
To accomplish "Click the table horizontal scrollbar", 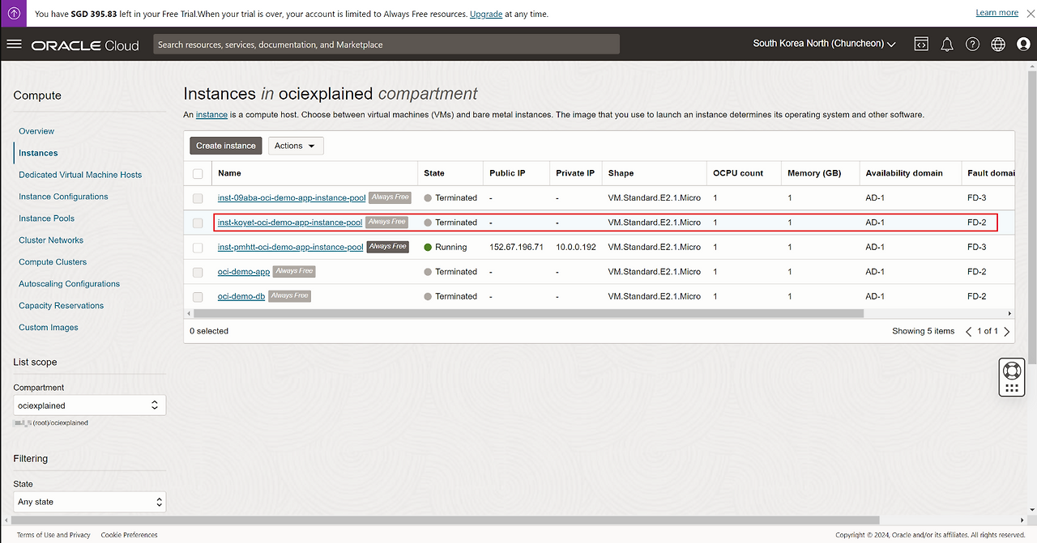I will [x=528, y=313].
